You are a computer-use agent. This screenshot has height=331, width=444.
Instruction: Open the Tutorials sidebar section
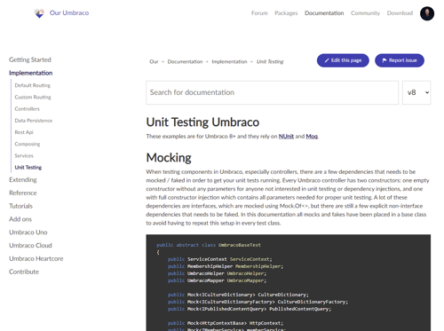20,206
